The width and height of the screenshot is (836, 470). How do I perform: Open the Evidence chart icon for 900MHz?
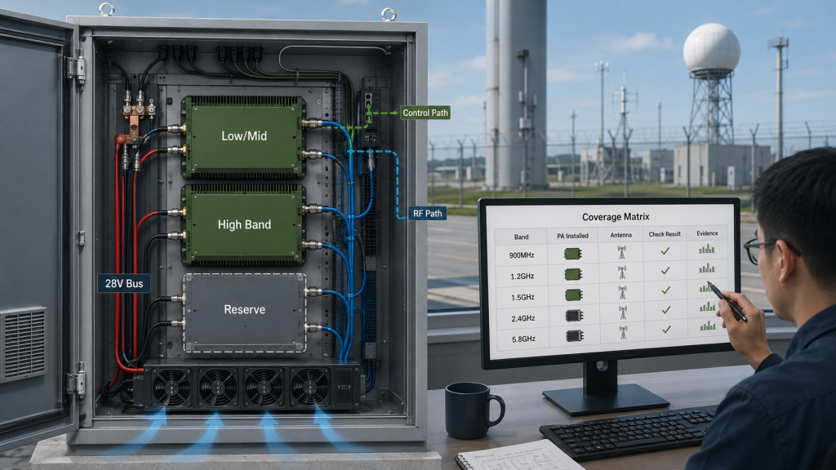click(707, 249)
